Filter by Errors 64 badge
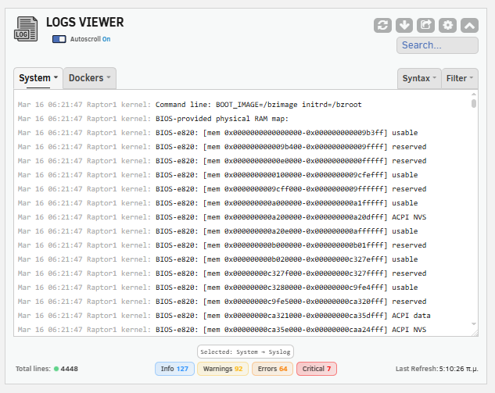 click(272, 369)
